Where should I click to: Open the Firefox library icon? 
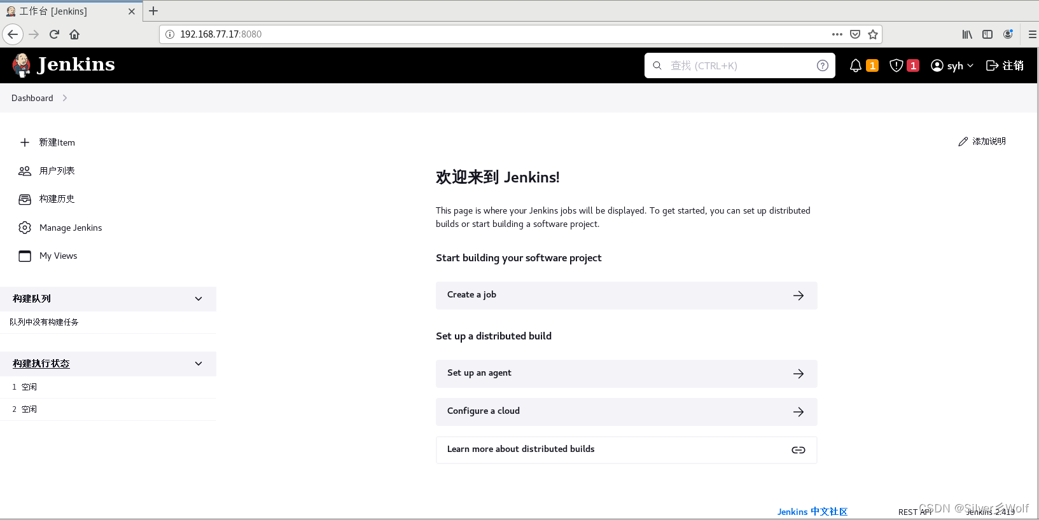[x=967, y=34]
